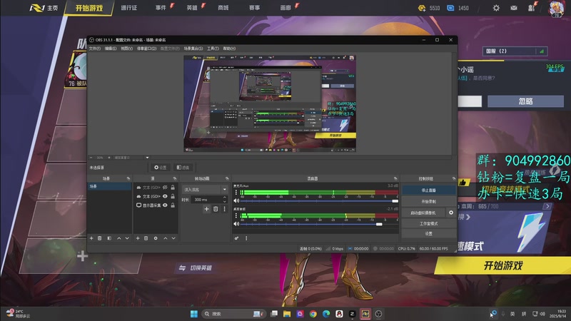571x321 pixels.
Task: Toggle lock on the first 文本 (GDI+) source
Action: tap(173, 188)
